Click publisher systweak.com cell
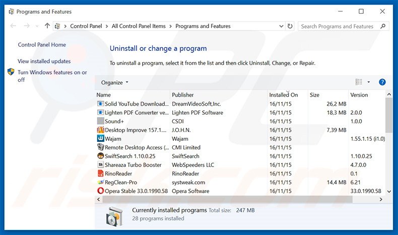 coord(188,182)
